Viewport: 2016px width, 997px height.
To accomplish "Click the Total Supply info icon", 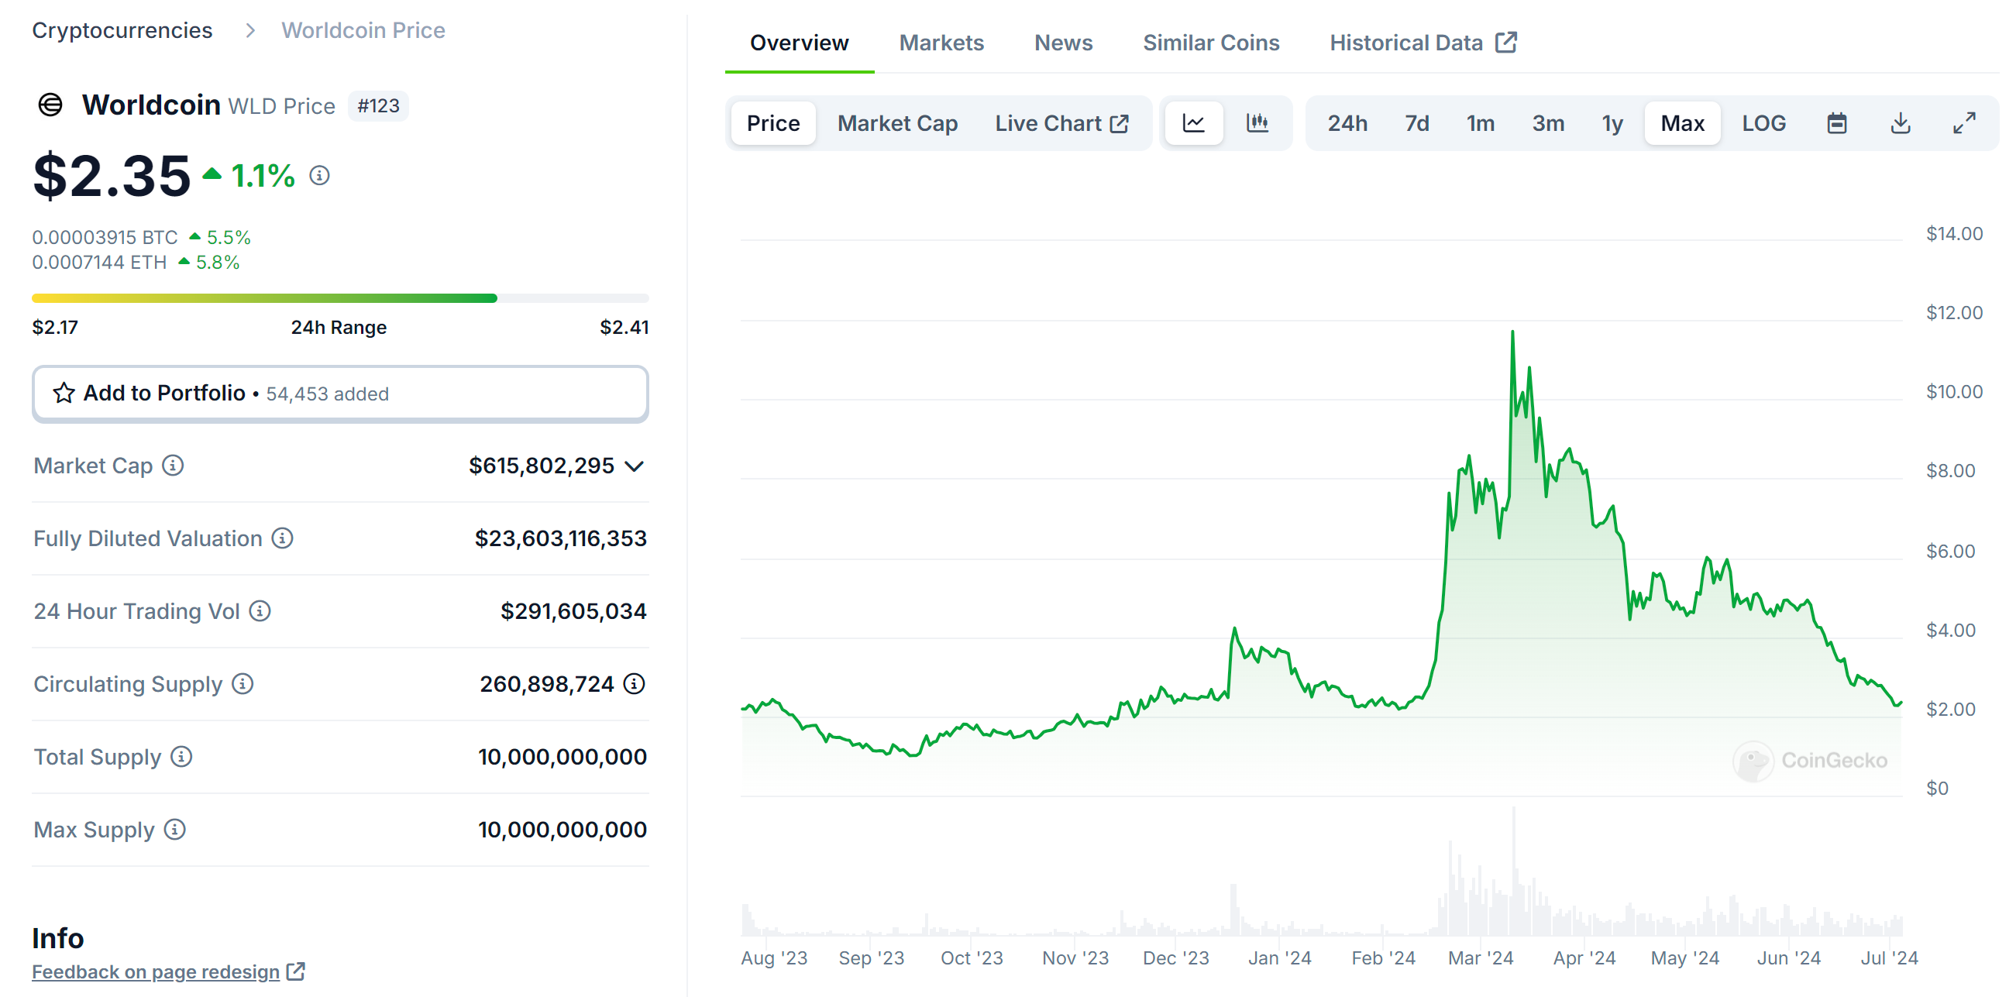I will pos(181,757).
